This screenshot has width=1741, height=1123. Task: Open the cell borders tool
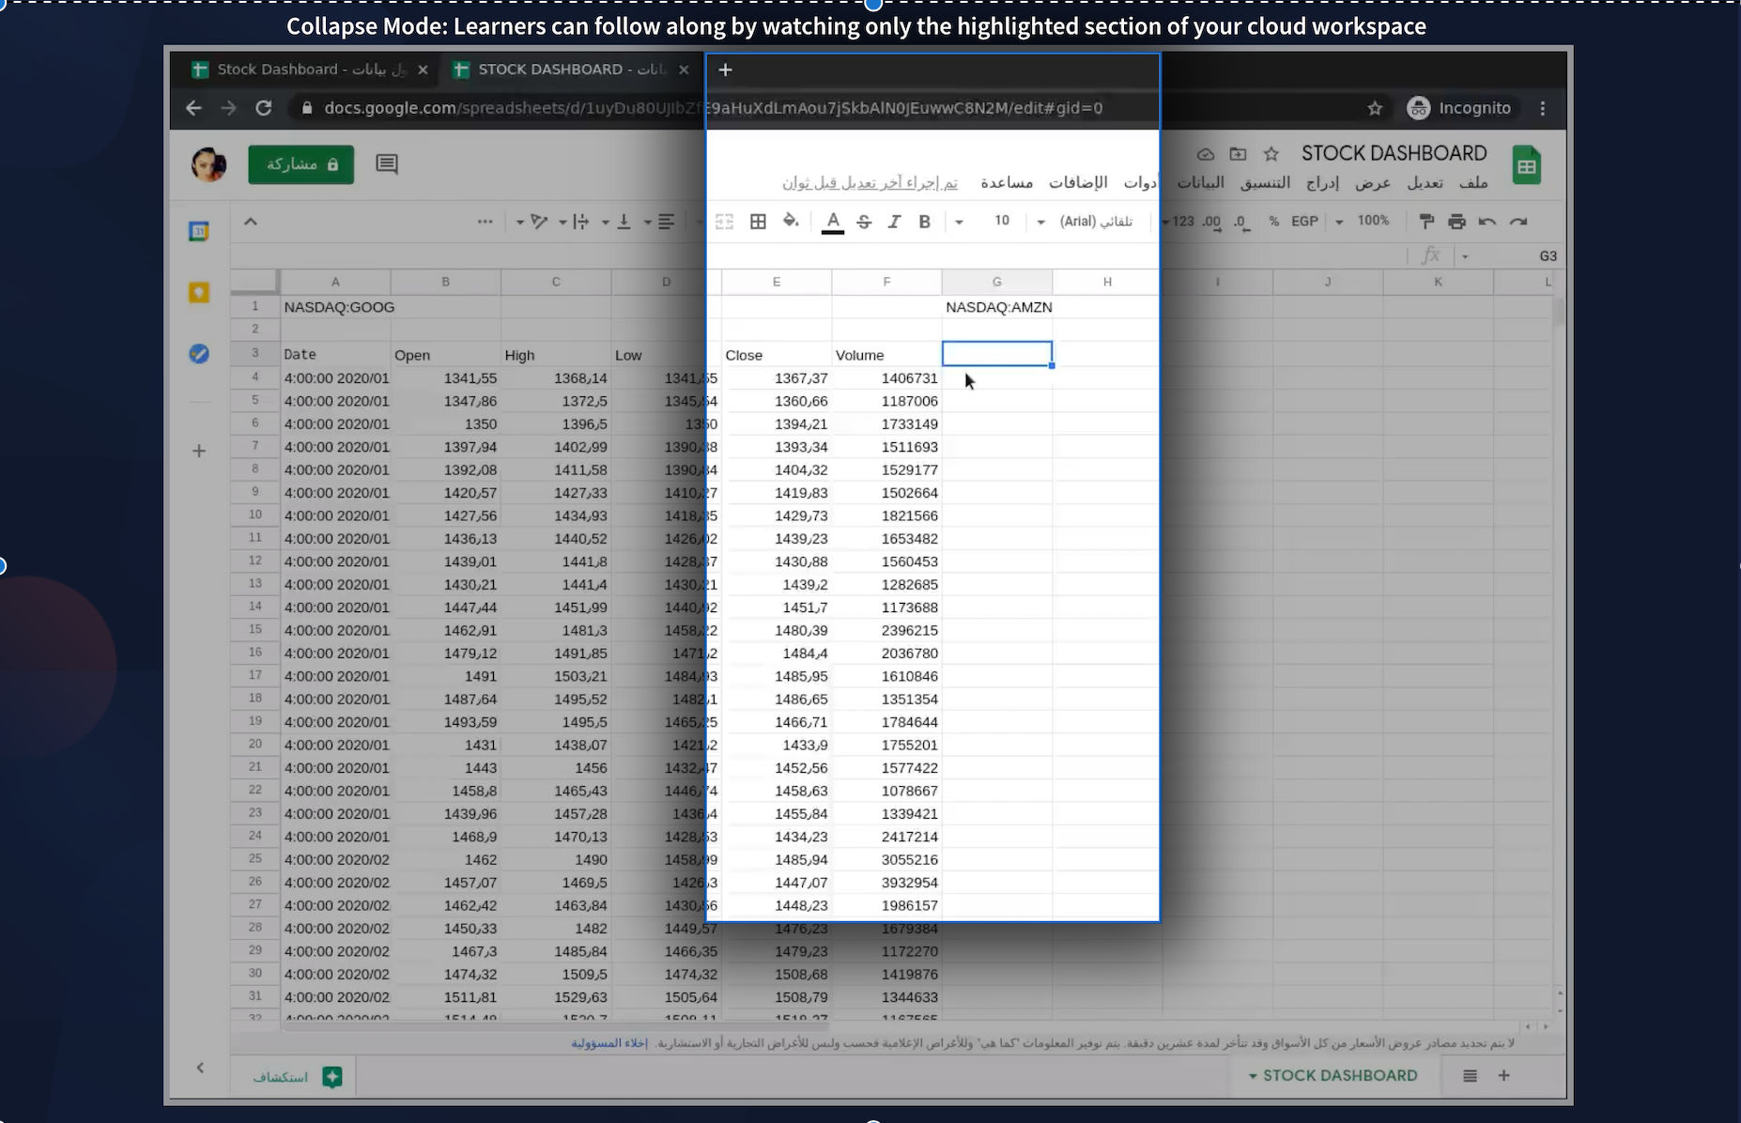click(758, 222)
